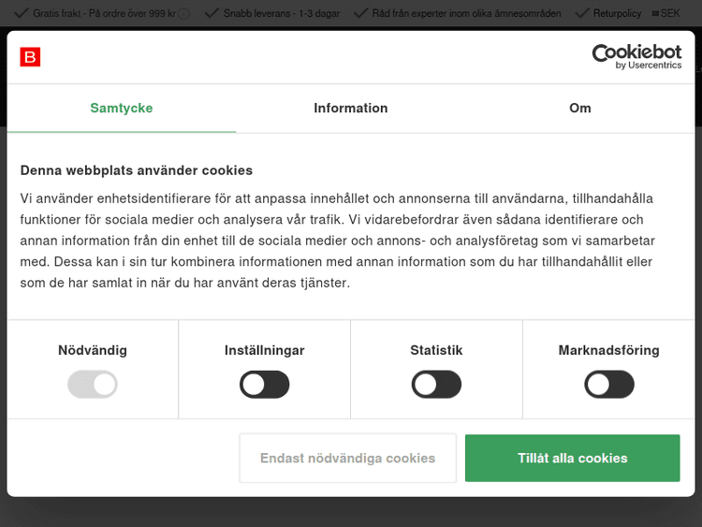Click the Denna webbplats använder cookies heading

pos(137,170)
